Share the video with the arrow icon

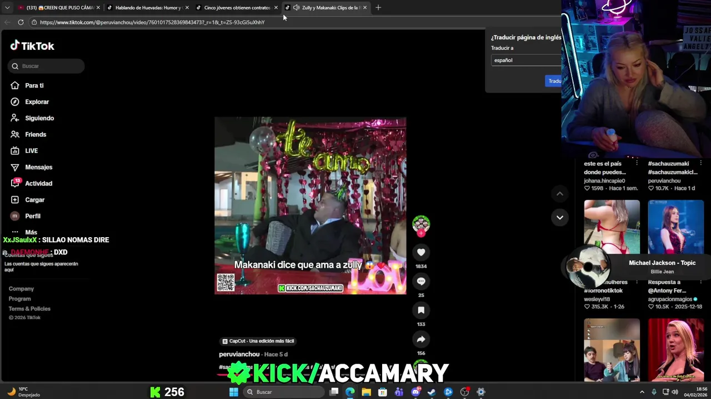[421, 339]
